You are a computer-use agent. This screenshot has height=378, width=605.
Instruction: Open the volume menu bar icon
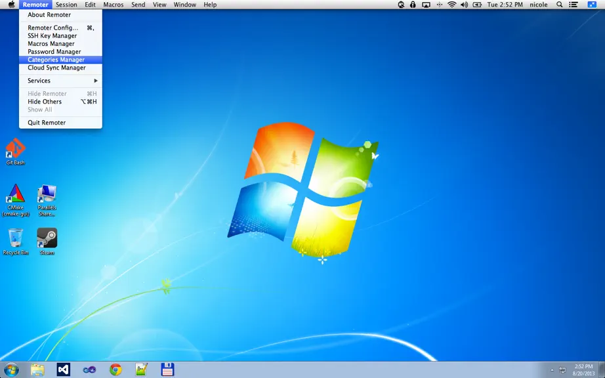(464, 5)
